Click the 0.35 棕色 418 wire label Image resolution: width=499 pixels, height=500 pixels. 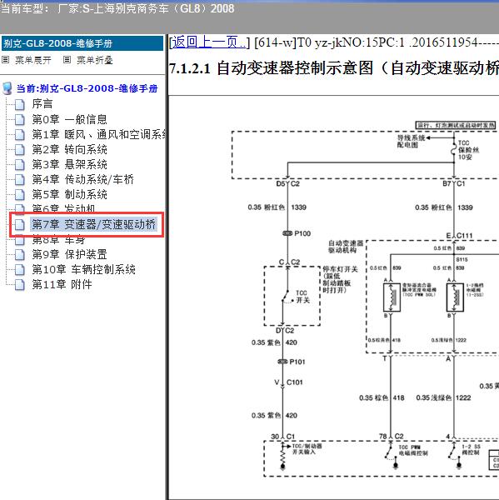click(382, 397)
